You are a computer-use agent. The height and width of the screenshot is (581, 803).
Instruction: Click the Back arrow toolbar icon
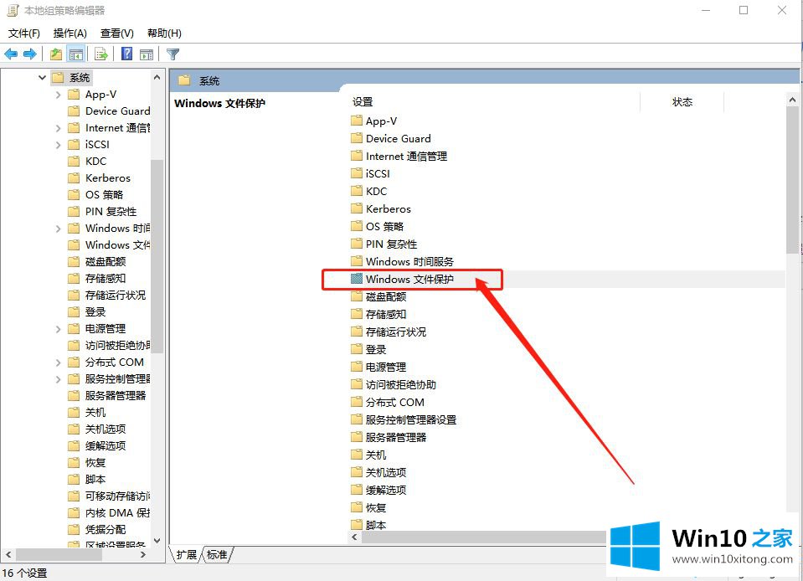click(x=11, y=54)
